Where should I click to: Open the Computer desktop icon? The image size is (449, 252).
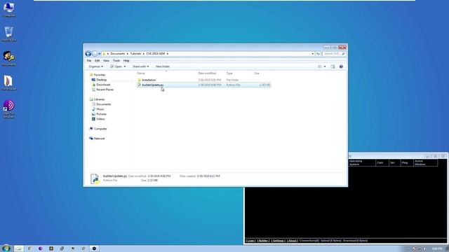pyautogui.click(x=9, y=9)
